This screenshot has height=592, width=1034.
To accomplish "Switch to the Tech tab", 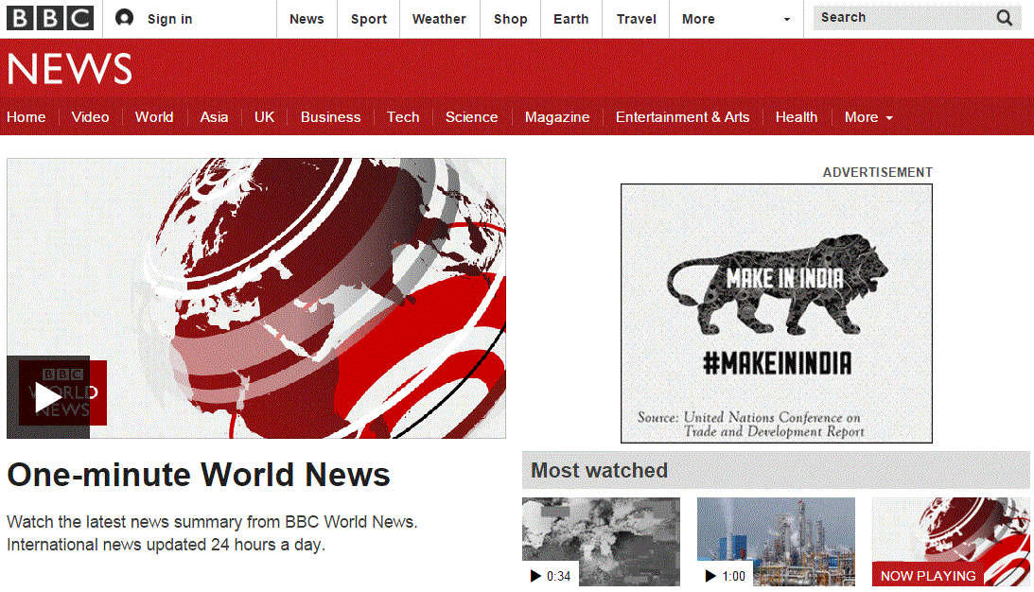I will pyautogui.click(x=403, y=117).
